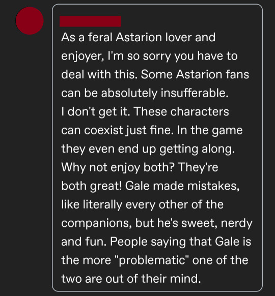Screen dimensions: 275x296
Task: Click the redacted red username bar
Action: pos(90,21)
